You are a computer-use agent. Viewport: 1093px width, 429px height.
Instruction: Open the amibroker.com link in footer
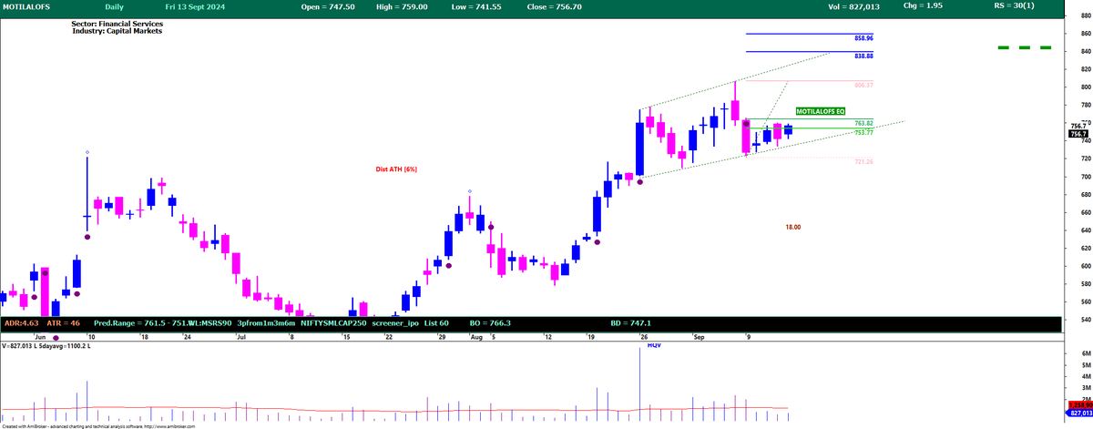(x=169, y=425)
